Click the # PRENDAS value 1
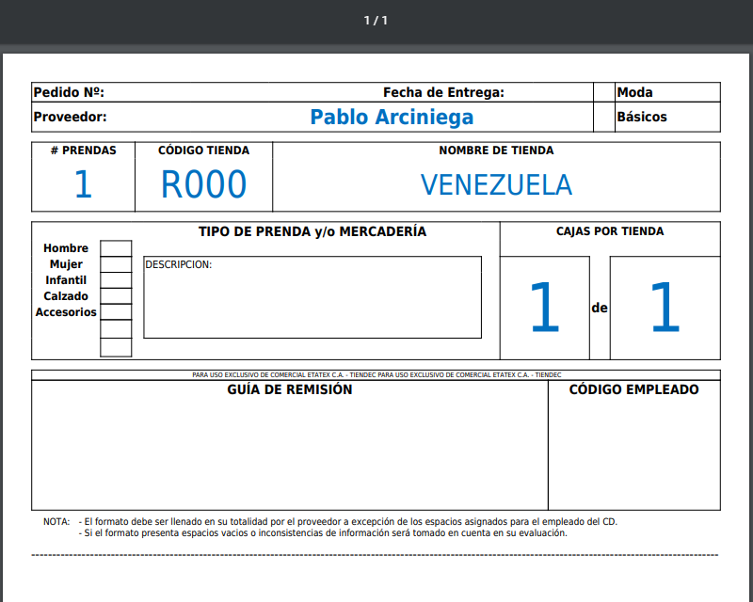 tap(83, 184)
